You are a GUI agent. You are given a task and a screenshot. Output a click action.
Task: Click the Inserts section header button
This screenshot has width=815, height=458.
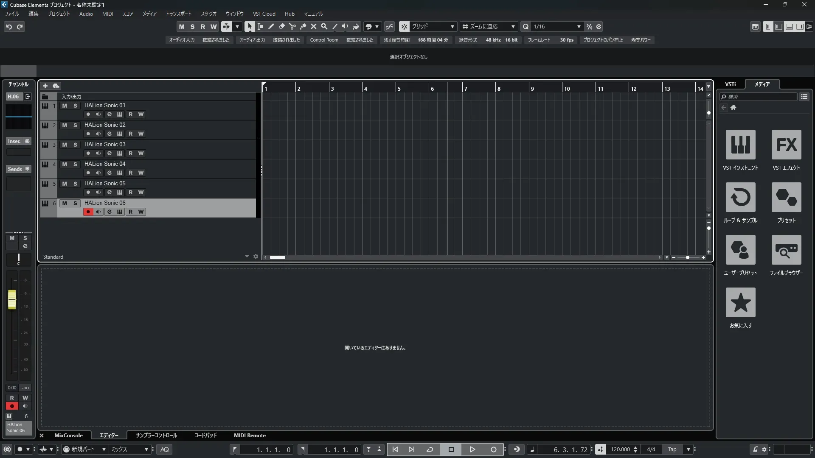tap(14, 141)
